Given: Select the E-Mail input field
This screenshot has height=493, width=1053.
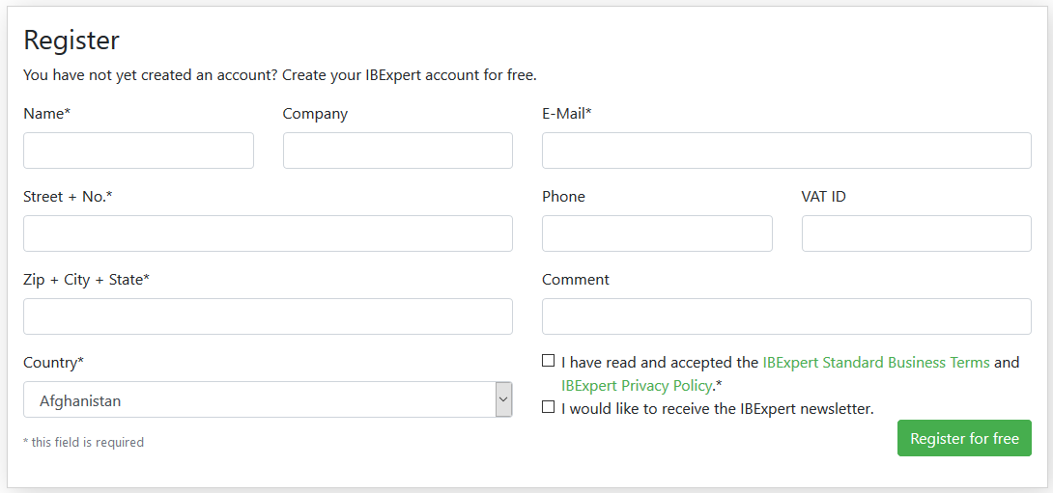Looking at the screenshot, I should 786,151.
